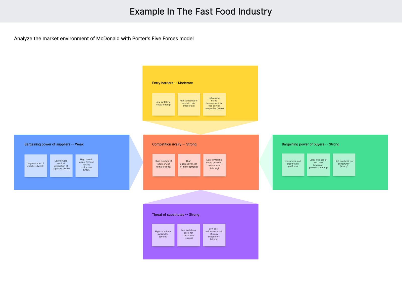Select the 'Low switching costs for consumers' note

pyautogui.click(x=188, y=235)
